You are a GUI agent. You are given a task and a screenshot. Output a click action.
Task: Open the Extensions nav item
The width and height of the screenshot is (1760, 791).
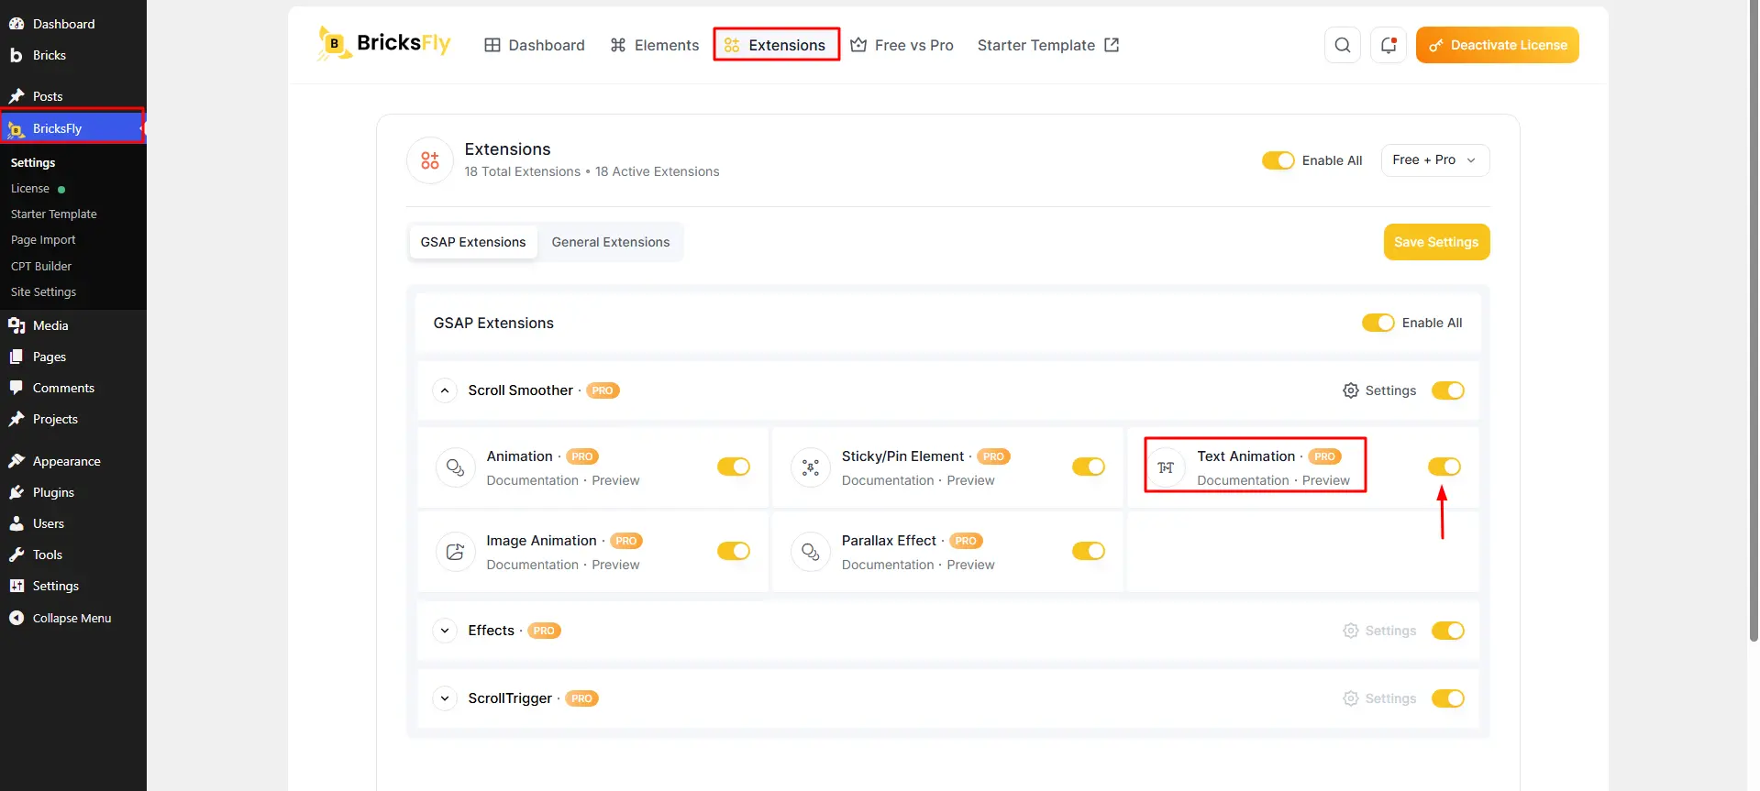coord(776,45)
